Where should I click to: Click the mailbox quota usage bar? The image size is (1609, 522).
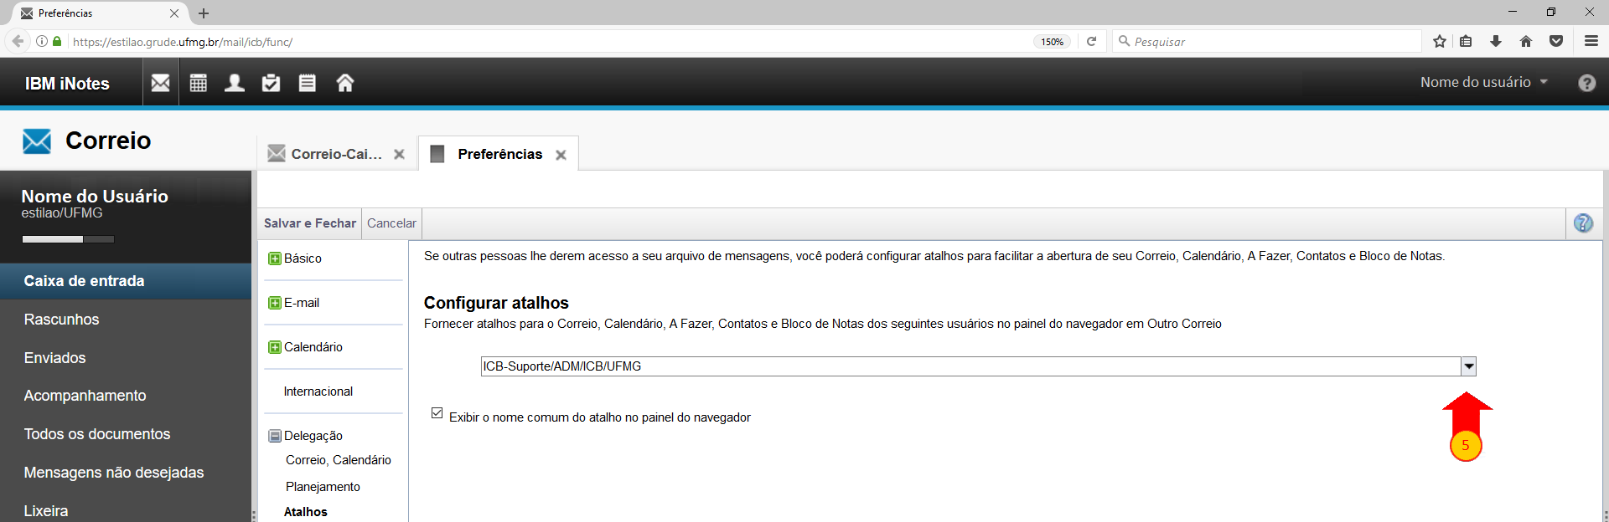pyautogui.click(x=68, y=239)
